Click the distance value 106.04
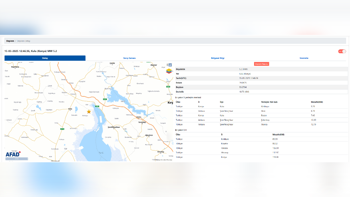This screenshot has width=350, height=197. pos(275,148)
